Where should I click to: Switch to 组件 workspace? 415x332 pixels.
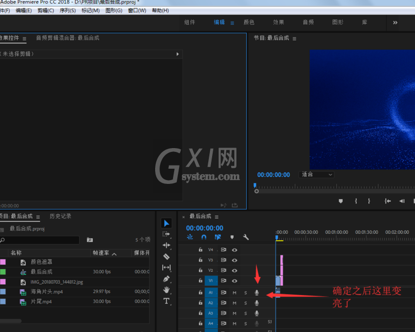point(190,22)
